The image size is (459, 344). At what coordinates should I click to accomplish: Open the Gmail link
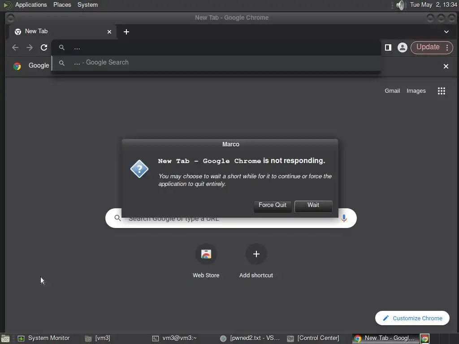(392, 91)
